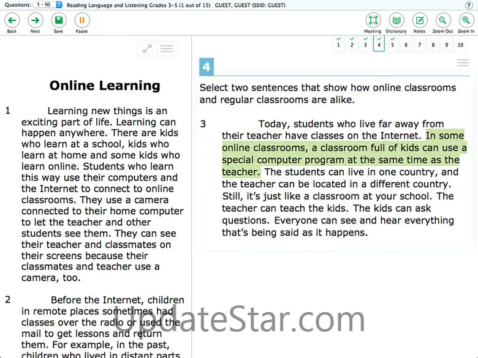Image resolution: width=478 pixels, height=358 pixels.
Task: Click the blue question number 4 badge
Action: tap(207, 67)
